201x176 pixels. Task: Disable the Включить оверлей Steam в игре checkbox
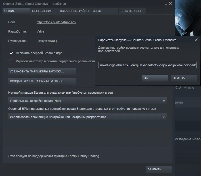[x=11, y=53]
